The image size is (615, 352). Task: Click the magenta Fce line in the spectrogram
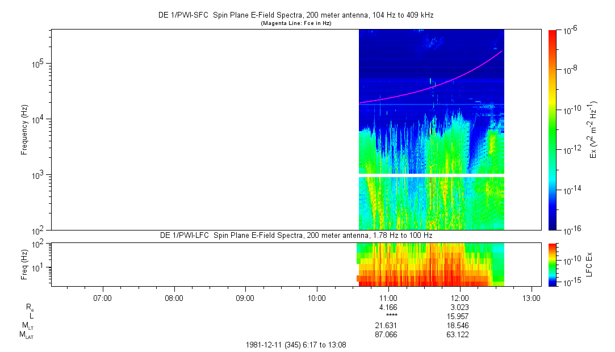click(x=432, y=85)
